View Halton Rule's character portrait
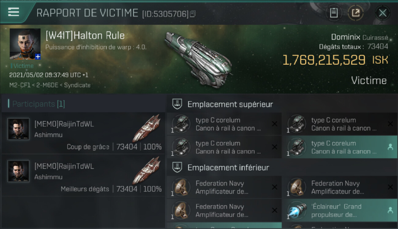The height and width of the screenshot is (229, 398). (x=25, y=44)
